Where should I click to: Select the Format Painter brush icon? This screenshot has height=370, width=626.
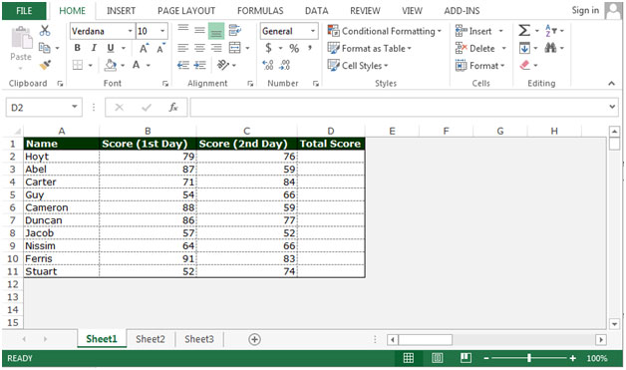click(x=45, y=65)
